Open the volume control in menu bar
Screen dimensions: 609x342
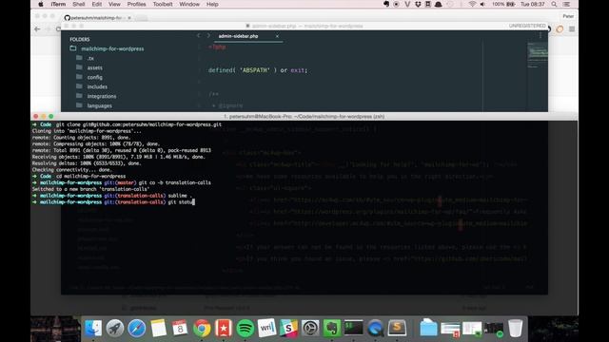pos(482,4)
